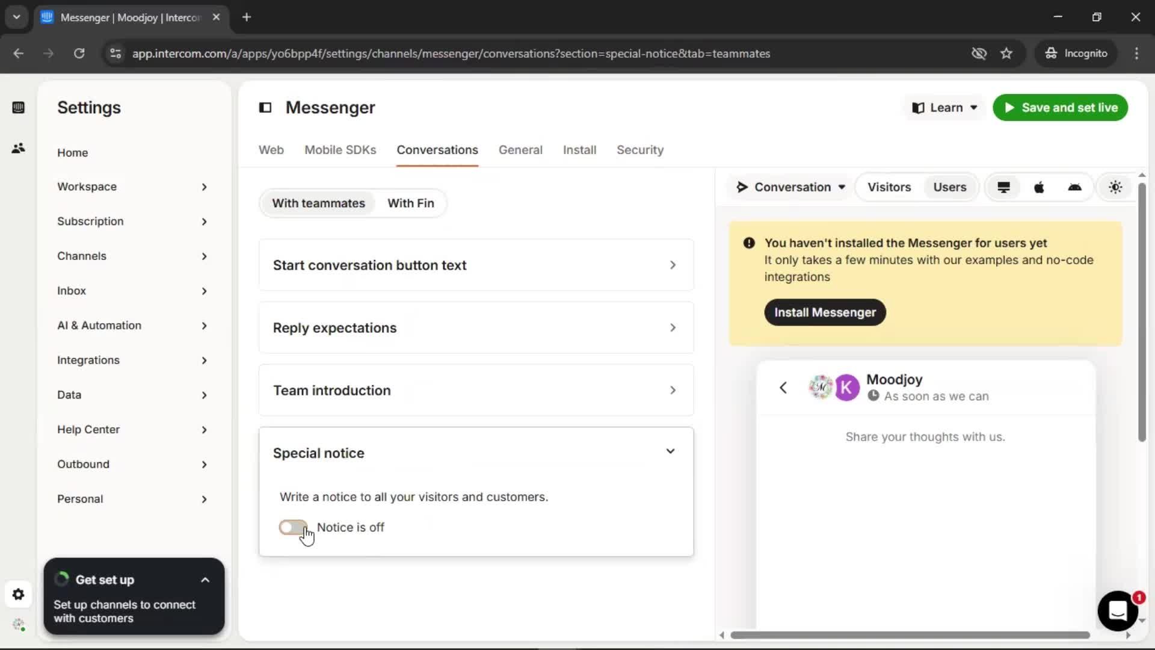Click the Incognito profile button

click(x=1076, y=54)
